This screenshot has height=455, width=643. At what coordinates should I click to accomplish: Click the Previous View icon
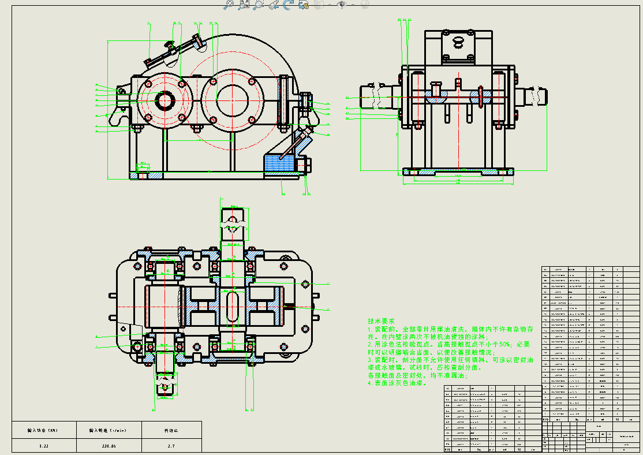point(274,5)
